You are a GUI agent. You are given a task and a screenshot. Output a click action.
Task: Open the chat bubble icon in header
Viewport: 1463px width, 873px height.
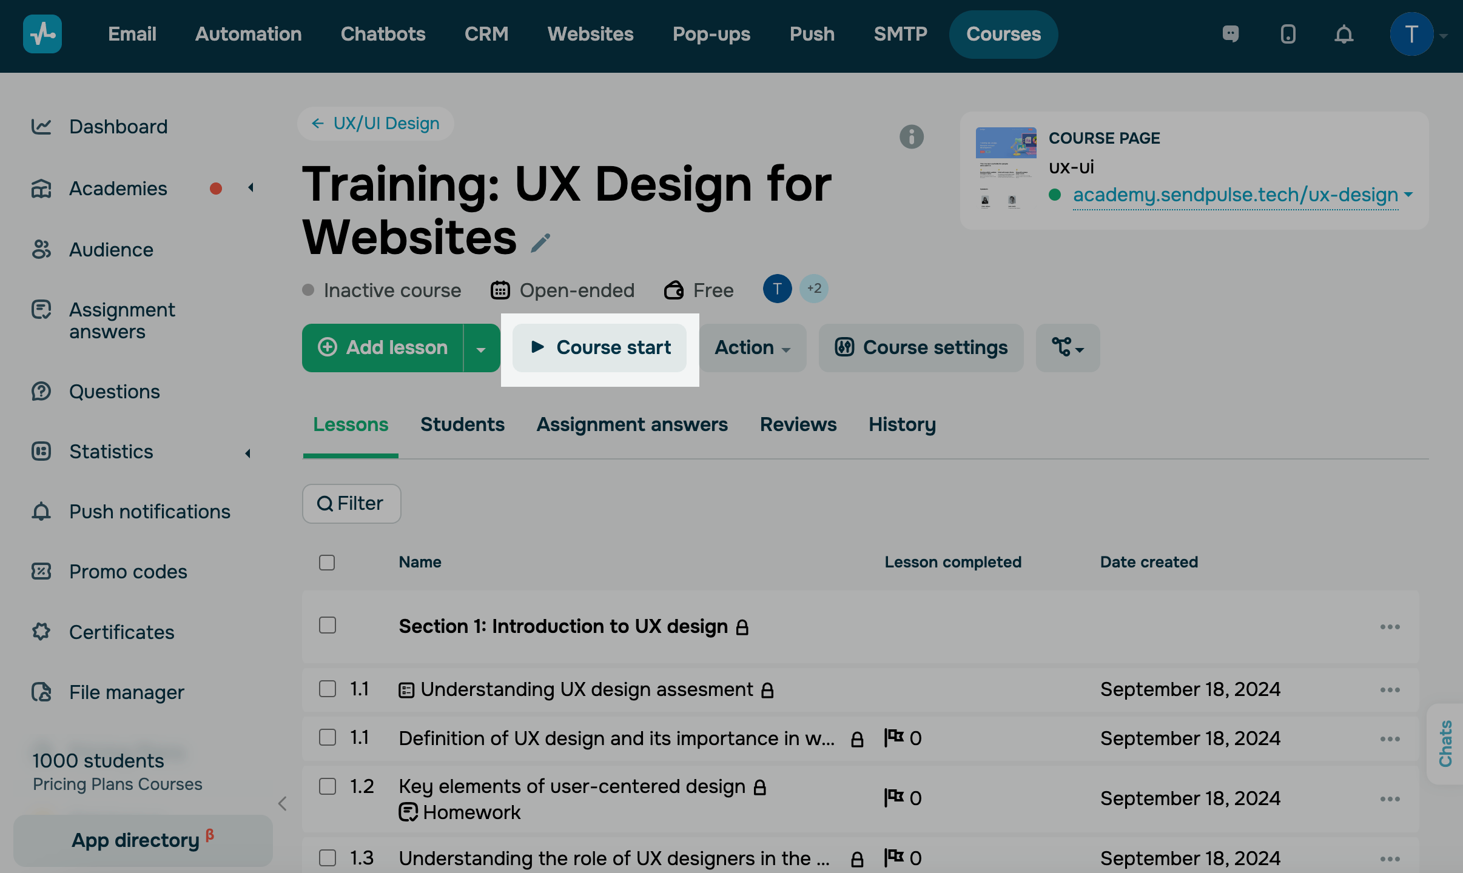(x=1230, y=34)
